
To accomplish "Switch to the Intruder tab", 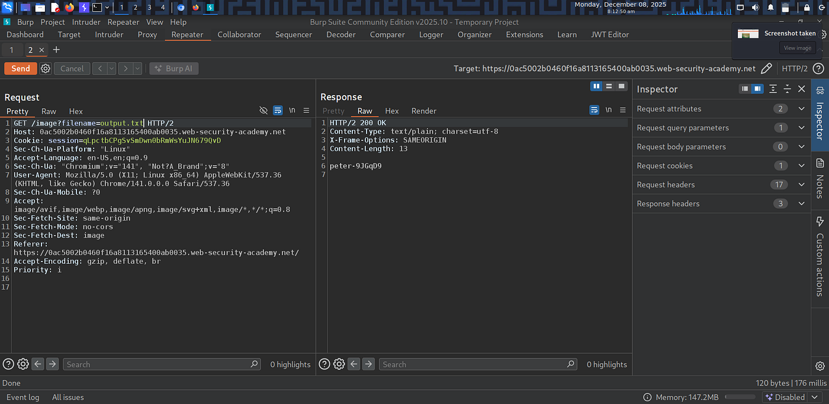I will tap(109, 34).
